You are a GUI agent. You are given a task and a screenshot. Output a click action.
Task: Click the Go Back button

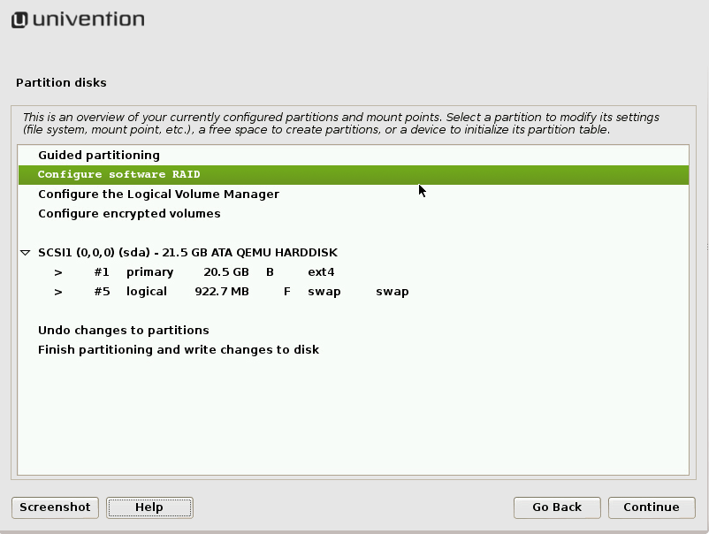tap(557, 507)
